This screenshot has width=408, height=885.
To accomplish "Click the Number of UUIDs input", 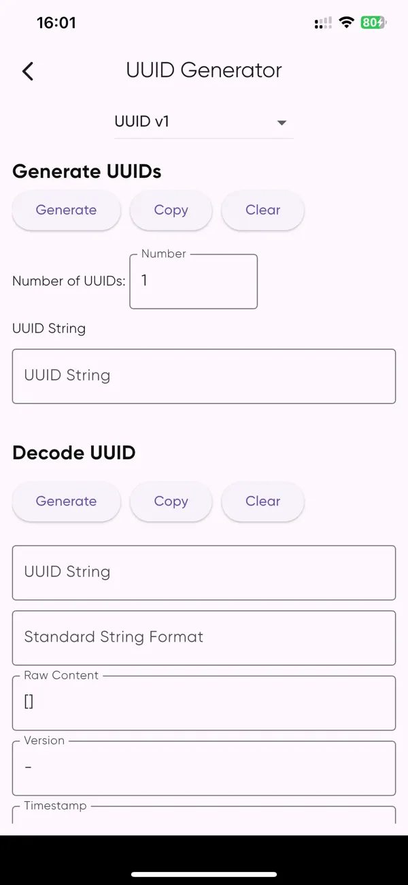I will click(193, 281).
